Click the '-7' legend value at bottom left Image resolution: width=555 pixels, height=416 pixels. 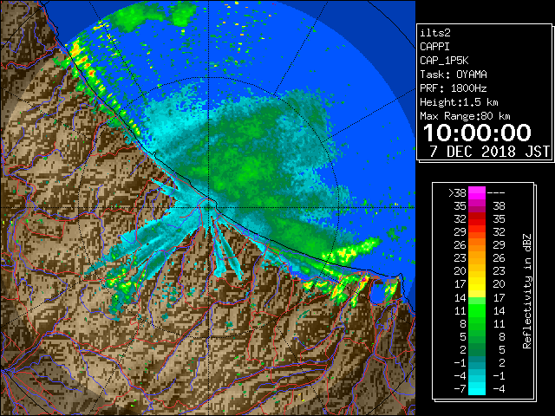[x=460, y=389]
